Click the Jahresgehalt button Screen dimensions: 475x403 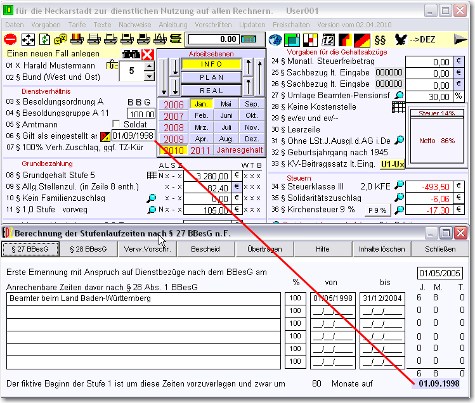pos(239,150)
